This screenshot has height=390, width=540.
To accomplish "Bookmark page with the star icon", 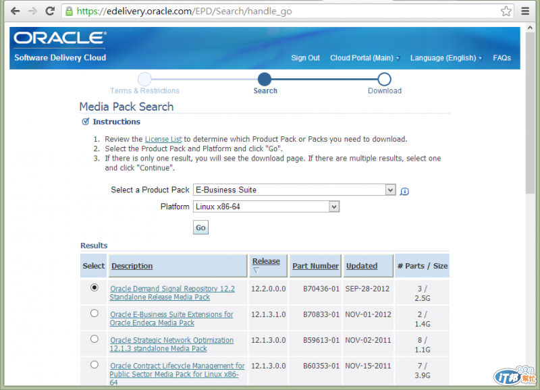I will pyautogui.click(x=506, y=11).
